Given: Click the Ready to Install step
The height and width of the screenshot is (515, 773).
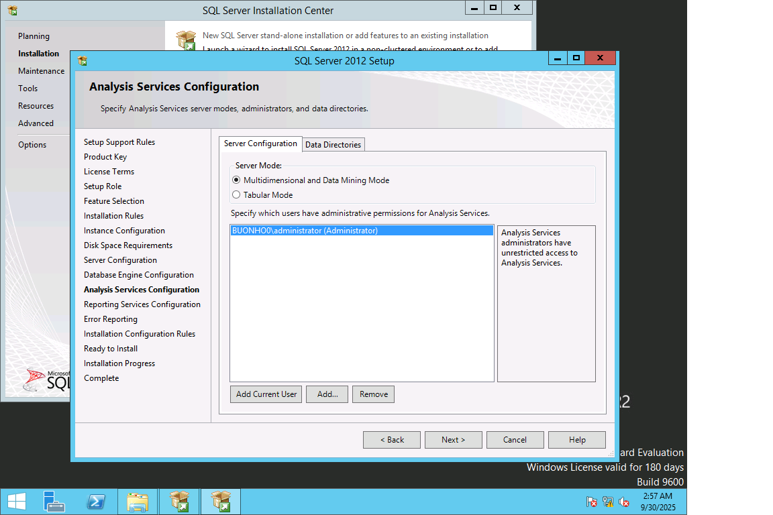Looking at the screenshot, I should [111, 349].
